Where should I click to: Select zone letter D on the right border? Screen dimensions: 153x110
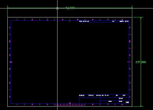click(130, 69)
